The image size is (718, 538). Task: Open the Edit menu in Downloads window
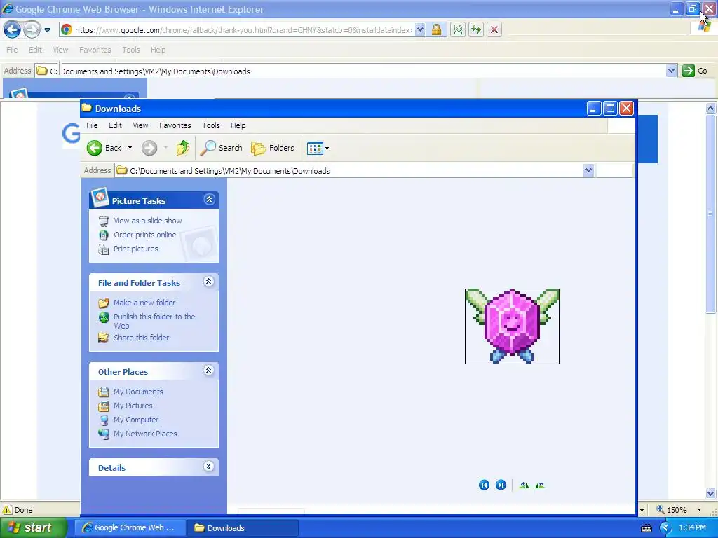click(115, 125)
